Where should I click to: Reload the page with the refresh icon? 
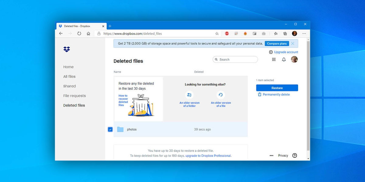pos(79,34)
